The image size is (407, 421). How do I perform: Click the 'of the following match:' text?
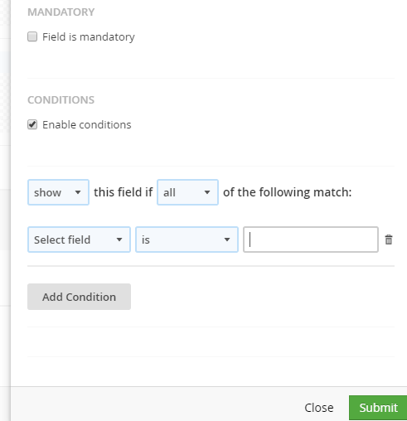coord(288,192)
